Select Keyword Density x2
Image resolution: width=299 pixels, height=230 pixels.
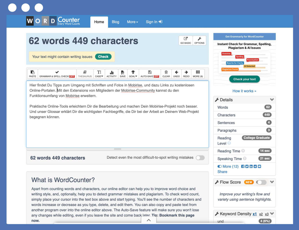(x=261, y=214)
